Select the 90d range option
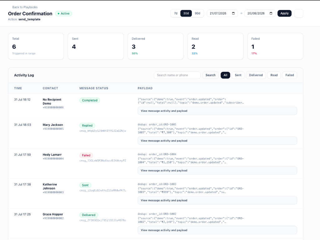320x240 pixels. 197,13
